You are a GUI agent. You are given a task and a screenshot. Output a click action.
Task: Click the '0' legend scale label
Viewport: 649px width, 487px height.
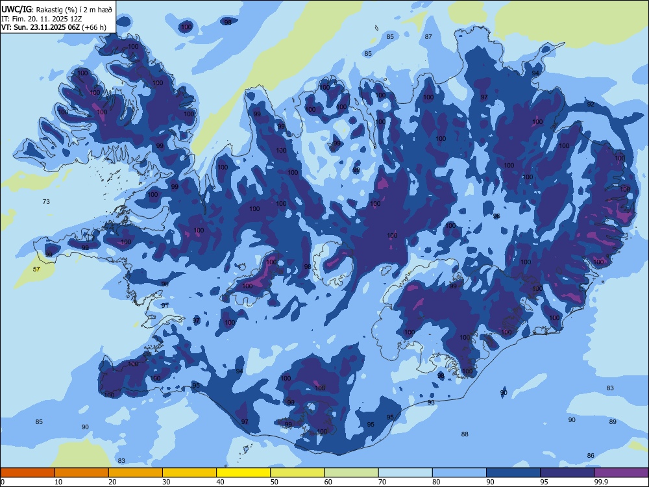(x=3, y=482)
